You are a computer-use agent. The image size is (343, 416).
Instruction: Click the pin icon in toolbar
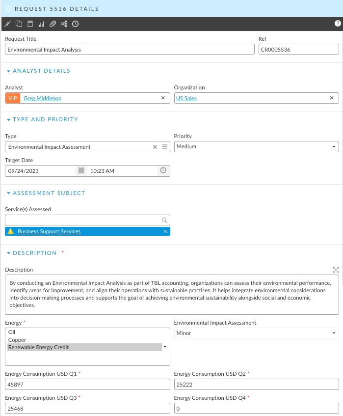click(7, 24)
